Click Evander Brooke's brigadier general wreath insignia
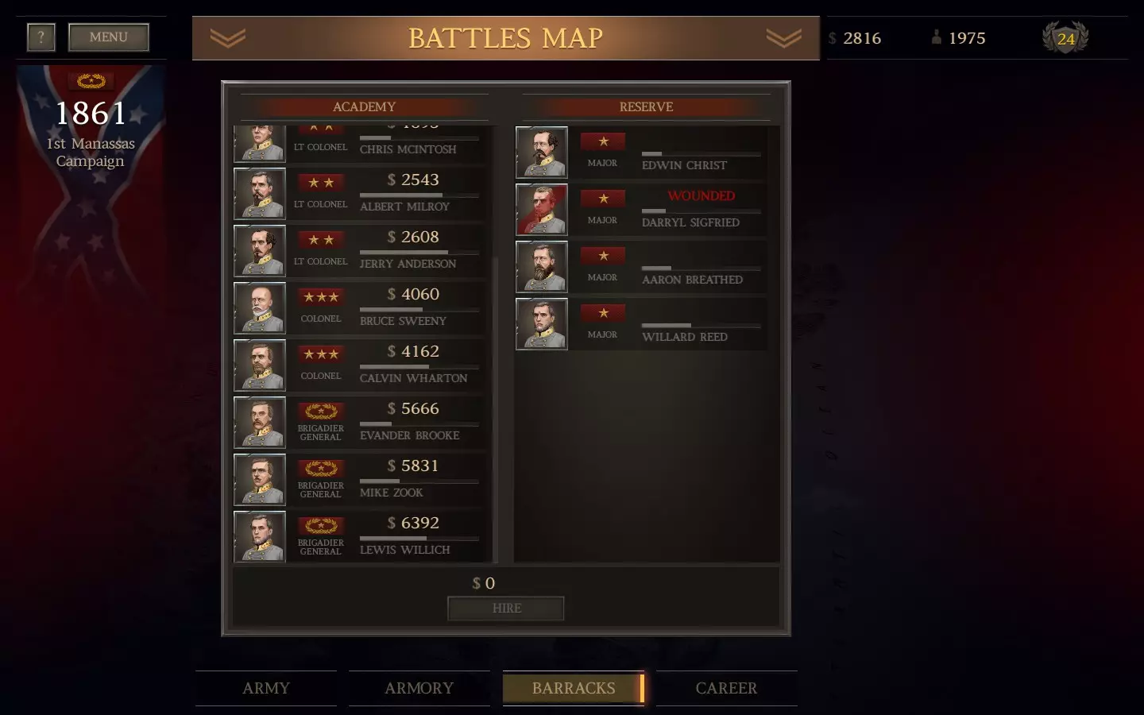1144x715 pixels. pyautogui.click(x=321, y=412)
